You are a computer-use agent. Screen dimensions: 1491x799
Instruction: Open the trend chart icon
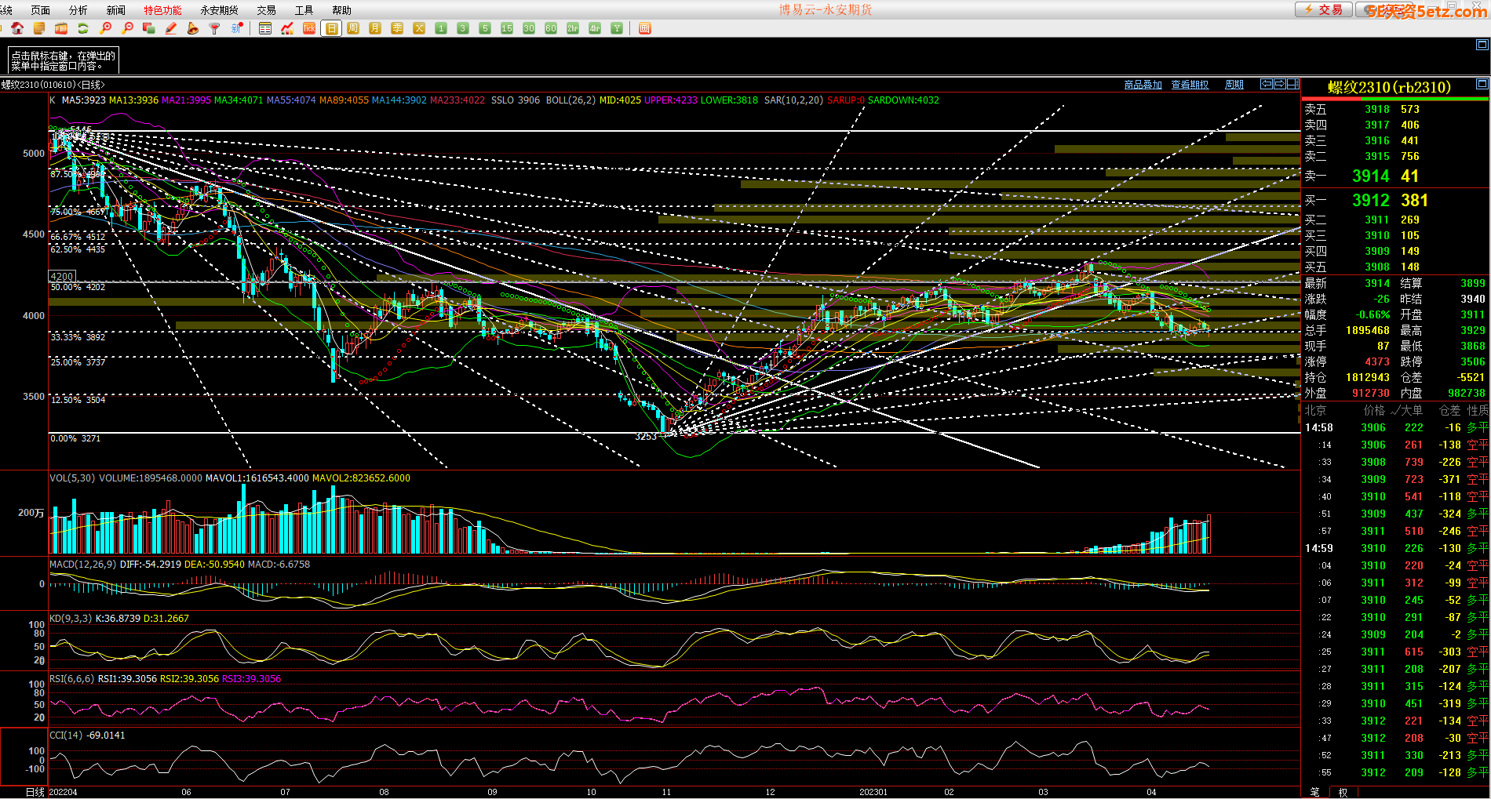pyautogui.click(x=287, y=28)
